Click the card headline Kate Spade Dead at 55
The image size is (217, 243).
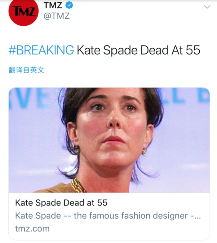(61, 203)
